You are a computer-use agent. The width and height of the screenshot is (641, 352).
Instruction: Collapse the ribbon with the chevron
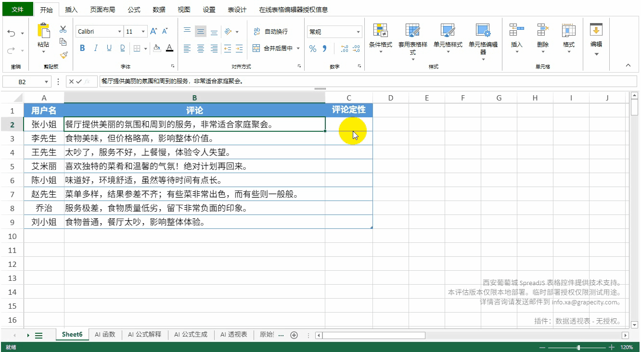[628, 65]
